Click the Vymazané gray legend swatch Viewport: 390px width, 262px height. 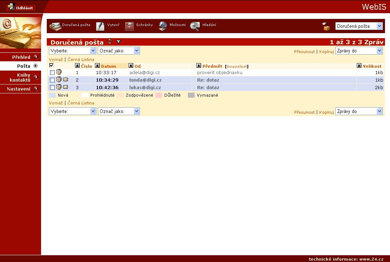(x=191, y=95)
